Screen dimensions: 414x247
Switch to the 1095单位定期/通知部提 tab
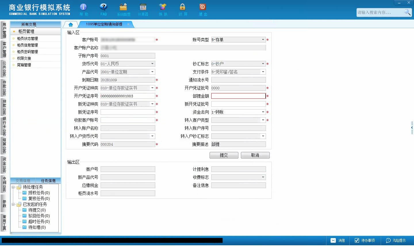[104, 24]
